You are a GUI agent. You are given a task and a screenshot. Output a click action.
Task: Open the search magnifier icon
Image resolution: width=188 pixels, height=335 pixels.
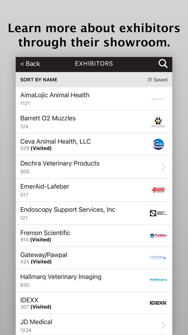pos(163,64)
